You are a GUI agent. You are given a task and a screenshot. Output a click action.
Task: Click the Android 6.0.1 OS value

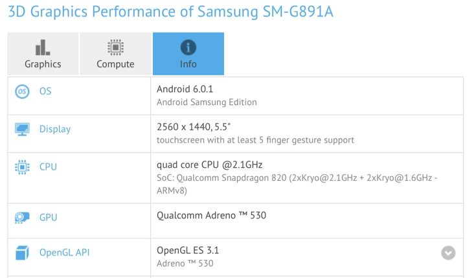pyautogui.click(x=185, y=89)
